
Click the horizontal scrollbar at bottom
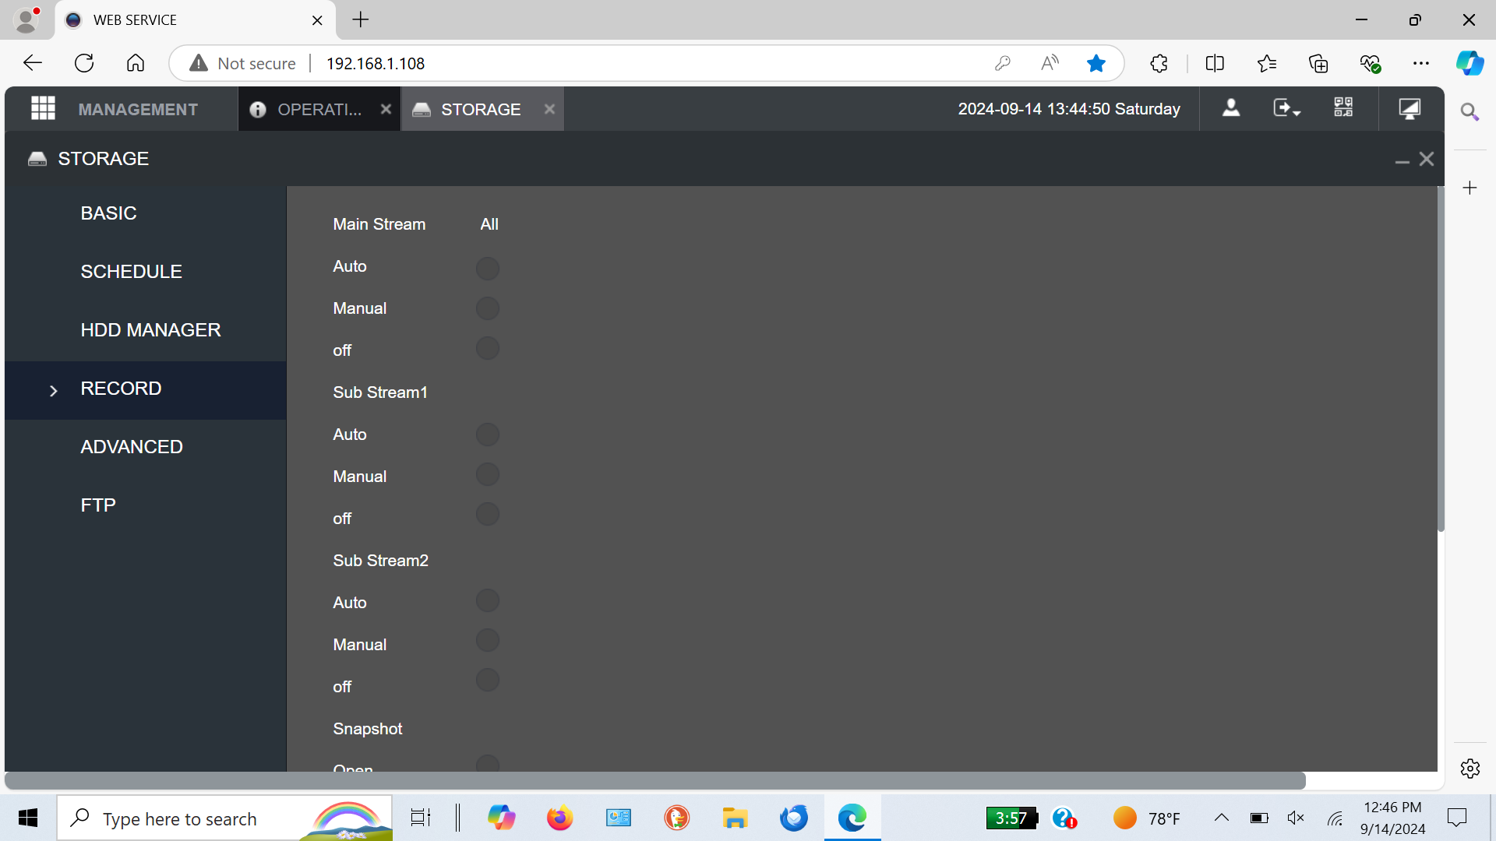[x=655, y=780]
